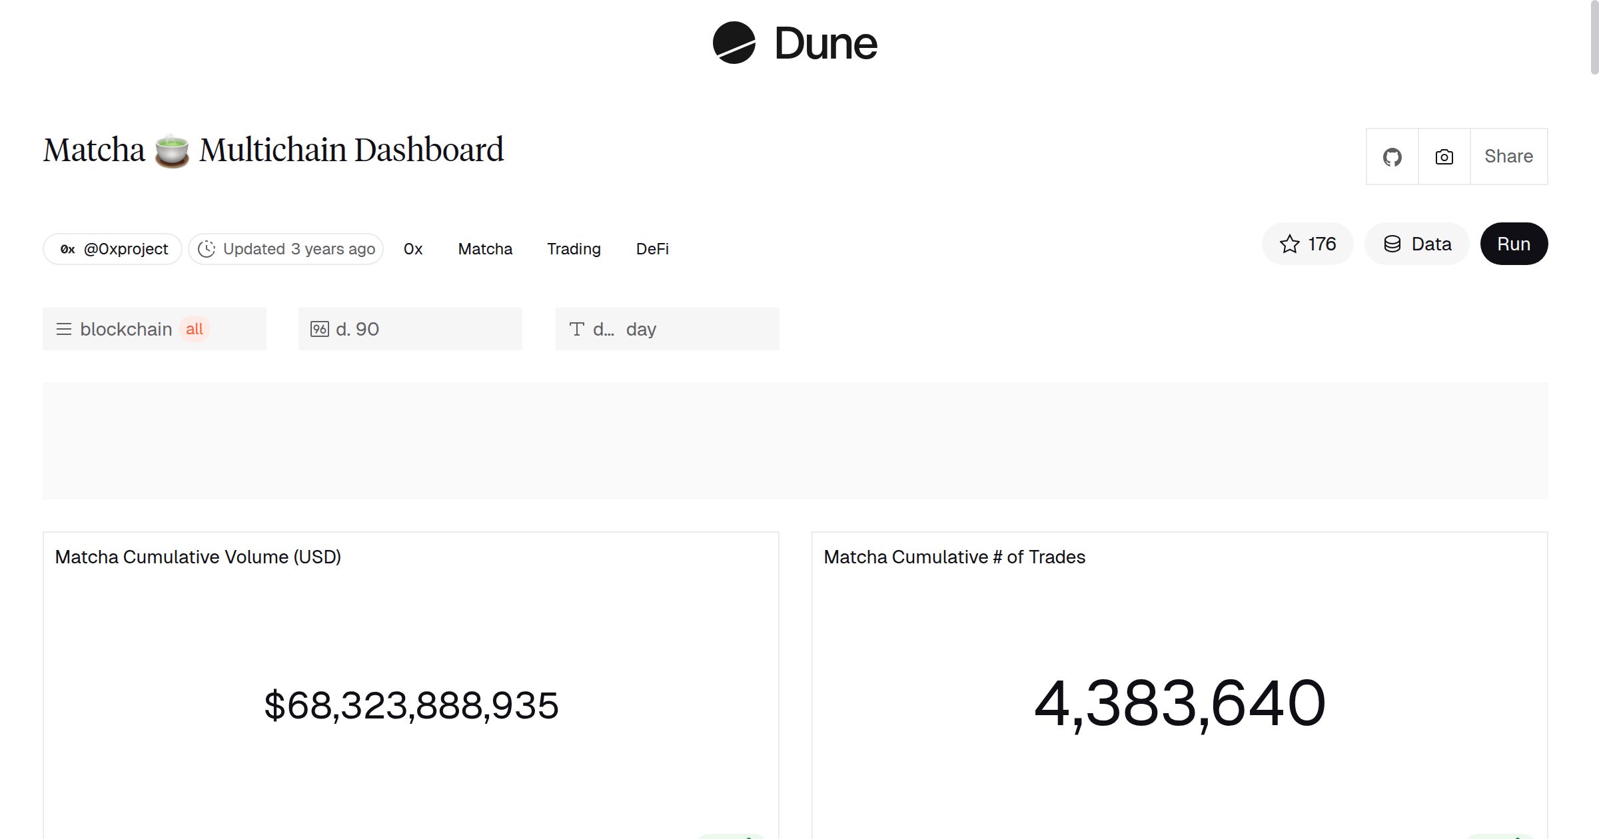This screenshot has height=839, width=1599.
Task: Open the d. 90 parameter dropdown
Action: pos(410,328)
